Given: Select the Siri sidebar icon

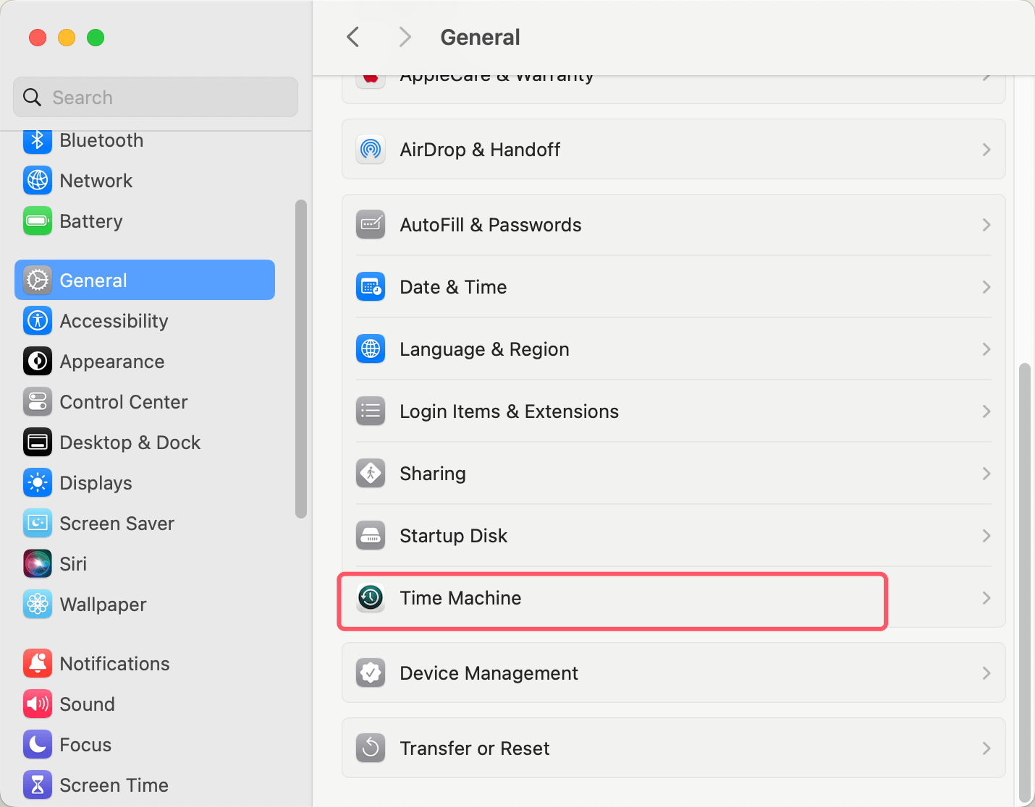Looking at the screenshot, I should [38, 564].
